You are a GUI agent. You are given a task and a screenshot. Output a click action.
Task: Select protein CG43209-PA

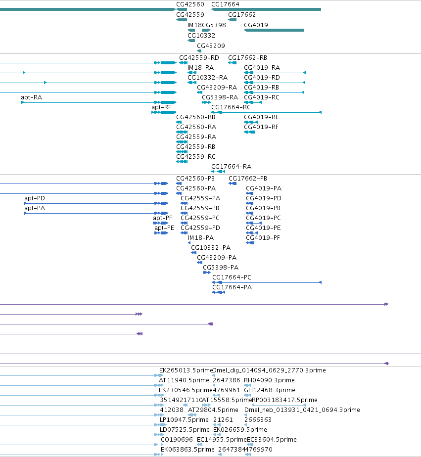coord(217,258)
